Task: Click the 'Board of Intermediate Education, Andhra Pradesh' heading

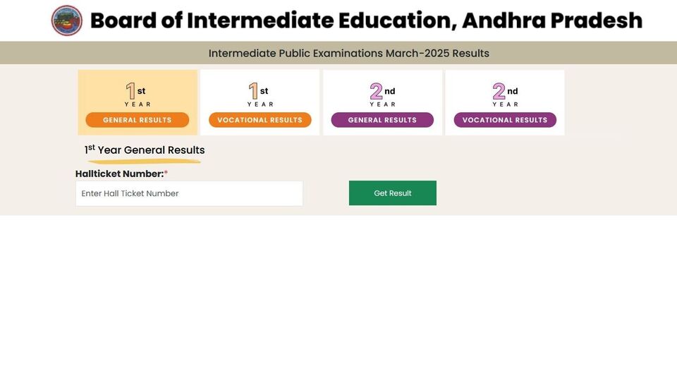Action: pyautogui.click(x=366, y=20)
